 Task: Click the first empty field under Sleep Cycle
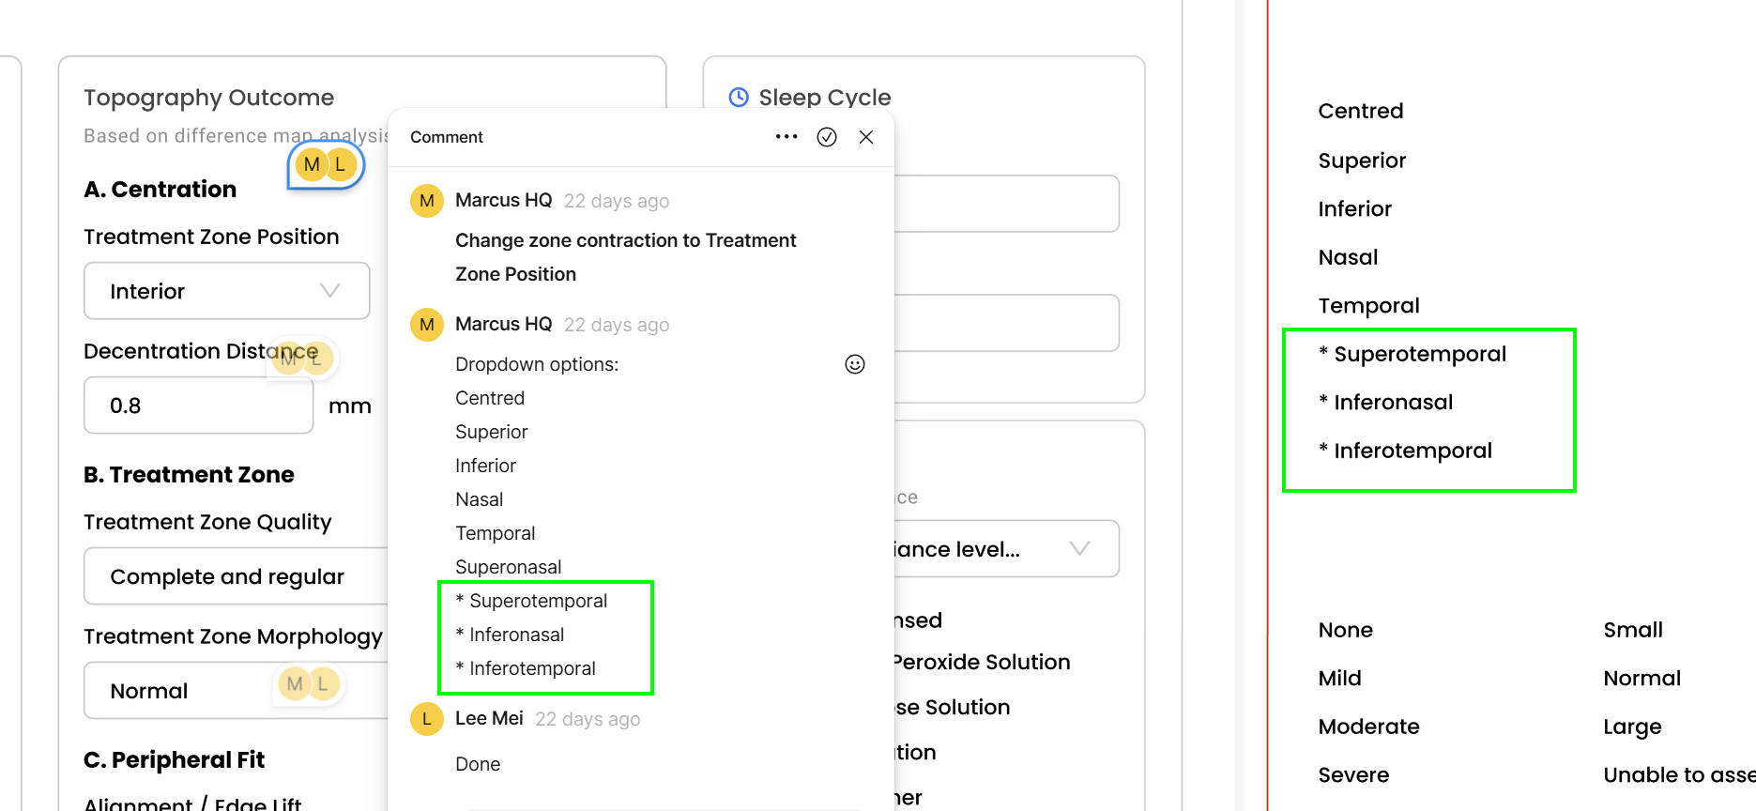pyautogui.click(x=1006, y=204)
